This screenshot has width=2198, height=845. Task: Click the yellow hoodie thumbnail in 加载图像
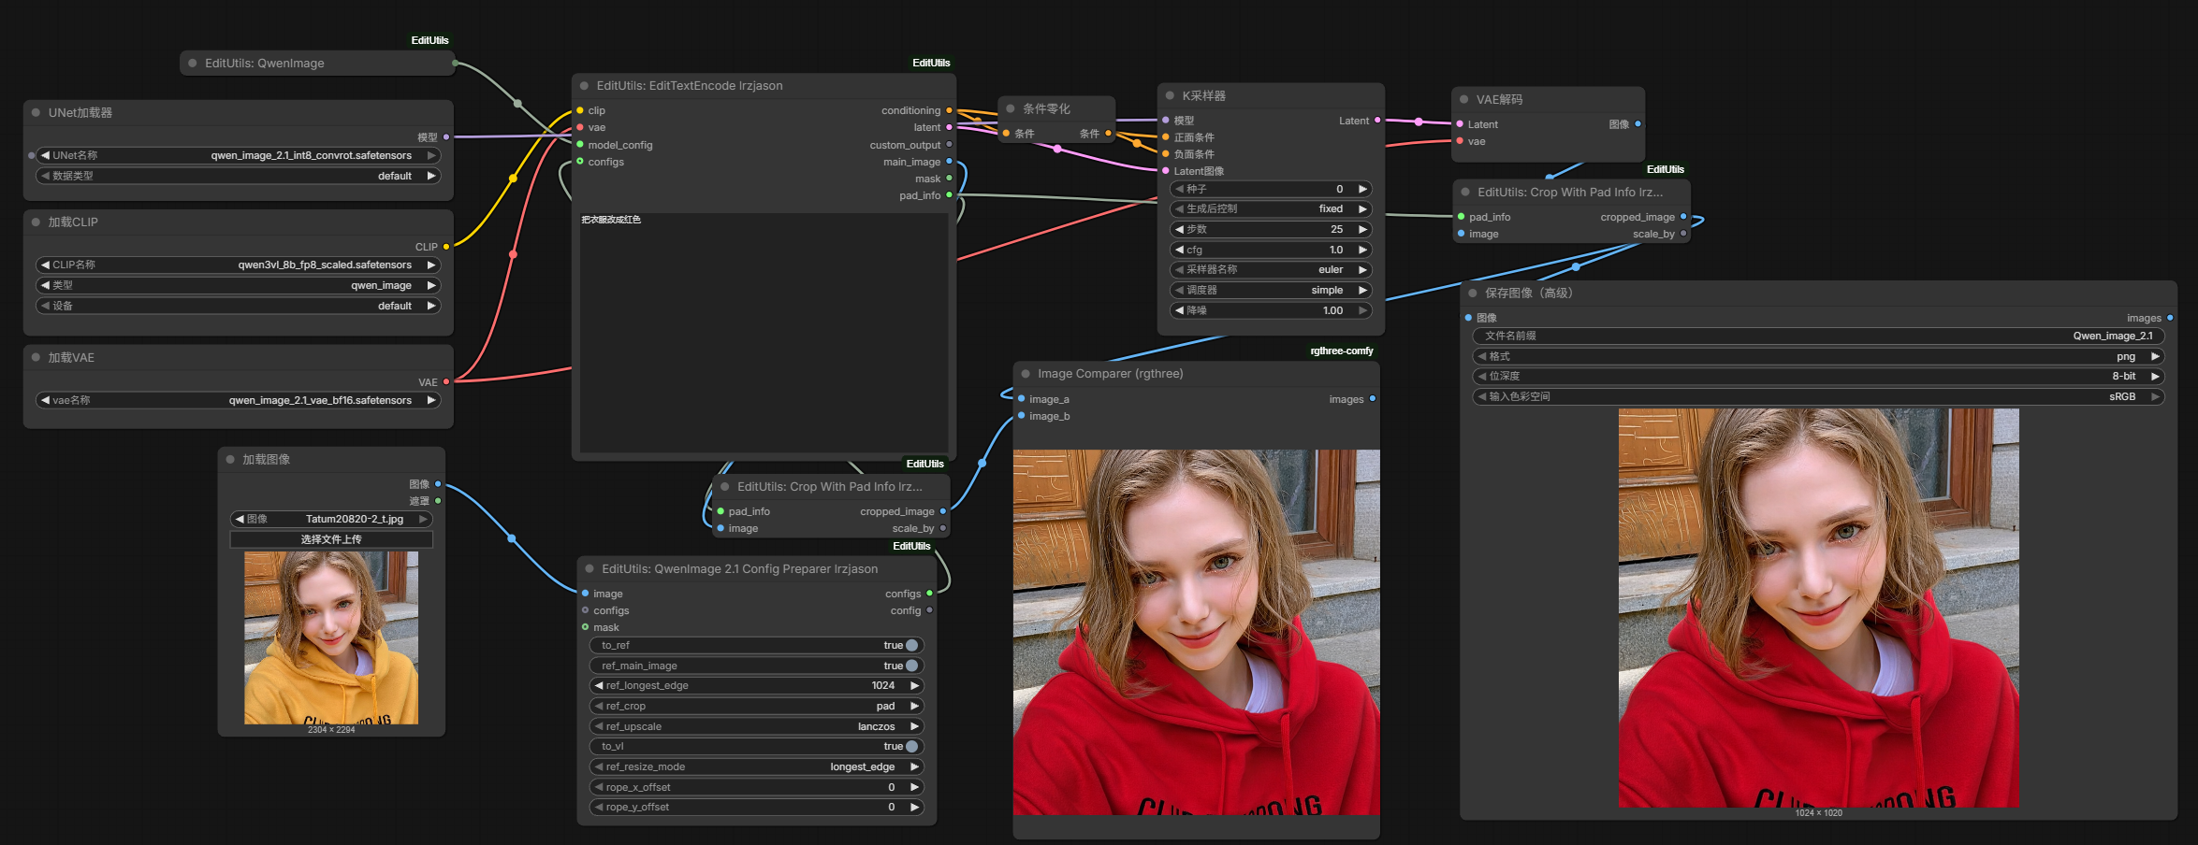pyautogui.click(x=331, y=637)
